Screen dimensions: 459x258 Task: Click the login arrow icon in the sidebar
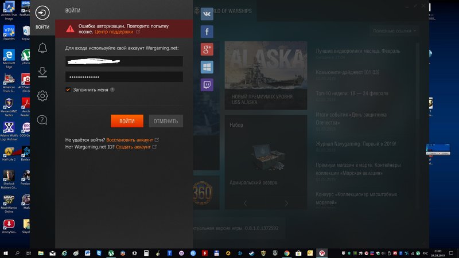pos(42,13)
